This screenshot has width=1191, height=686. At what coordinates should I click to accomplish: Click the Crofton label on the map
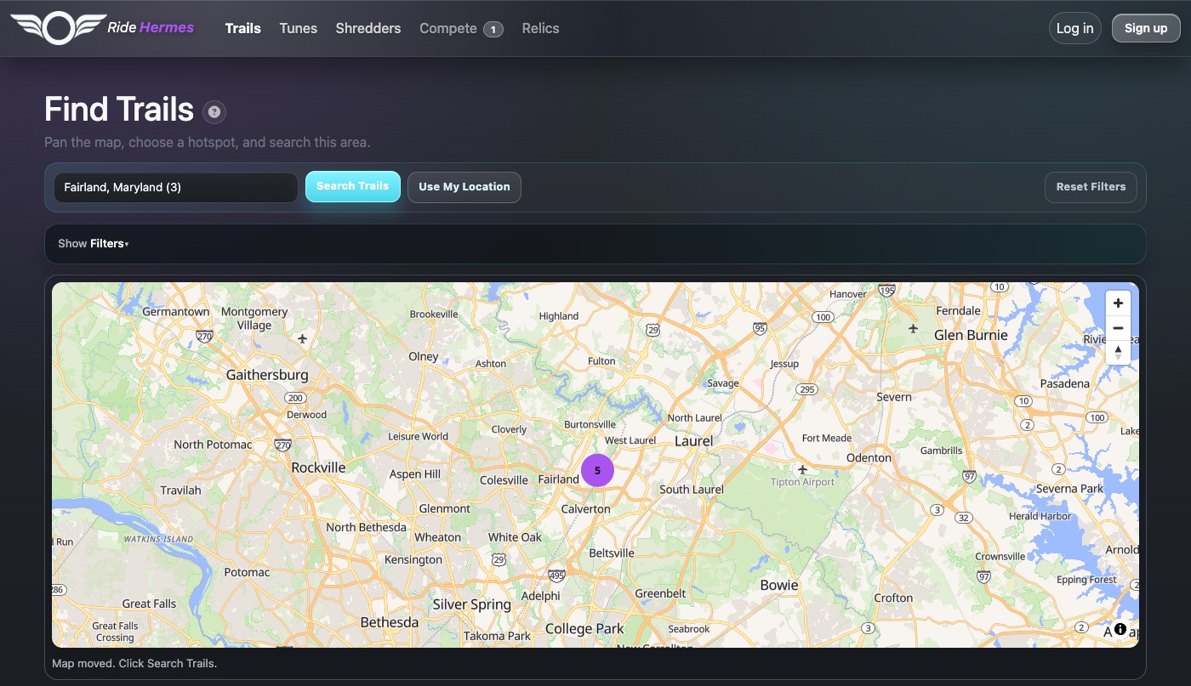[x=893, y=598]
